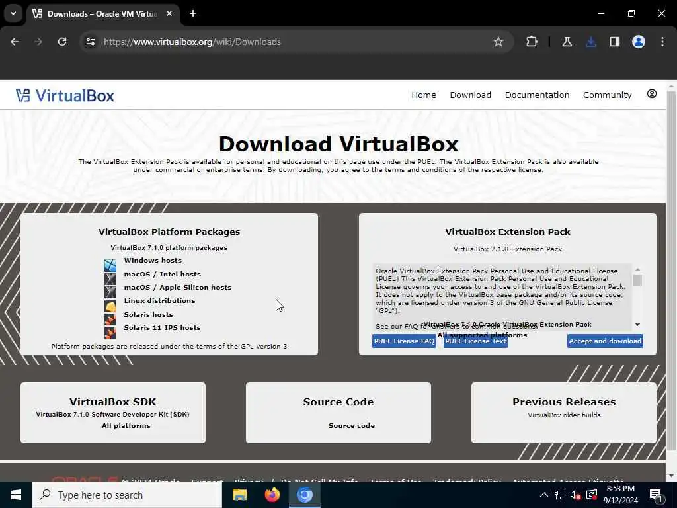Open the Chrome three-dot menu

tap(662, 42)
